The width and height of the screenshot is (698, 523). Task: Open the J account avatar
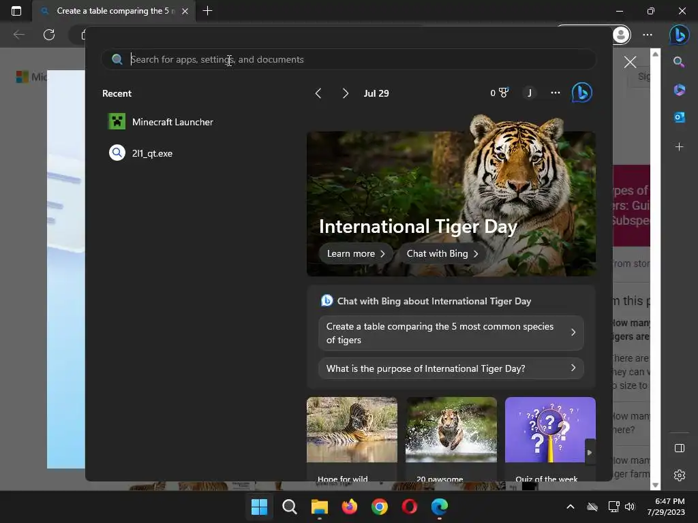point(529,93)
